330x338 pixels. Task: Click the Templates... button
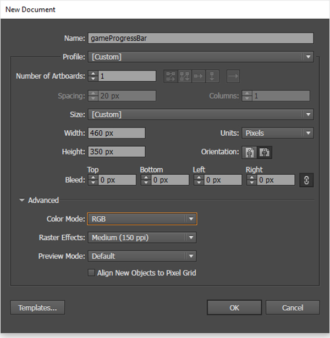tap(37, 308)
